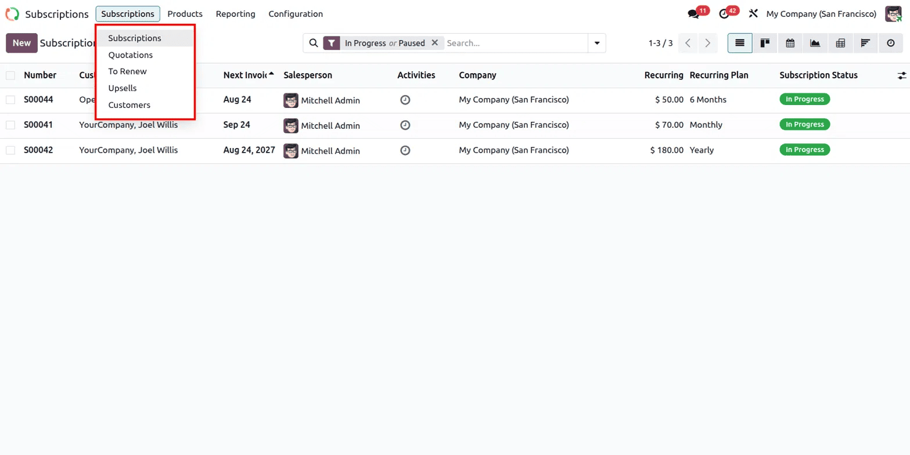Switch to kanban view

point(765,43)
